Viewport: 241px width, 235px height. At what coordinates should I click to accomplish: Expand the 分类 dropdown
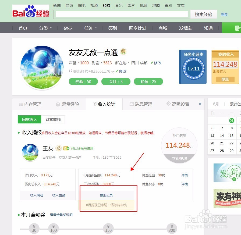coord(45,28)
